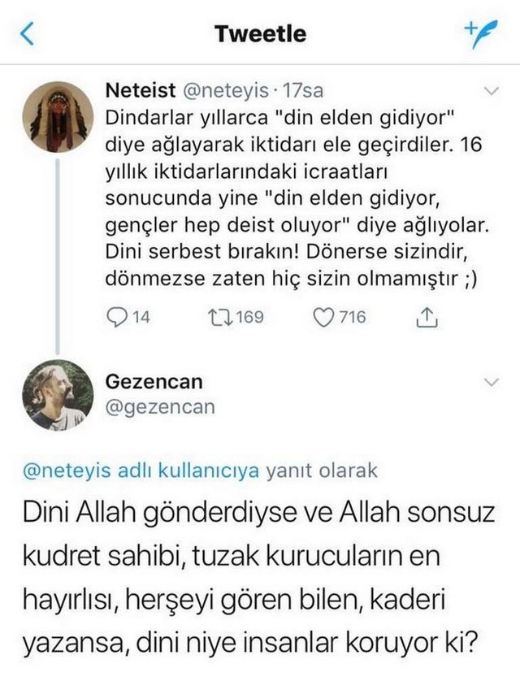This screenshot has width=520, height=681.
Task: Open the Neteist display name
Action: coord(141,91)
